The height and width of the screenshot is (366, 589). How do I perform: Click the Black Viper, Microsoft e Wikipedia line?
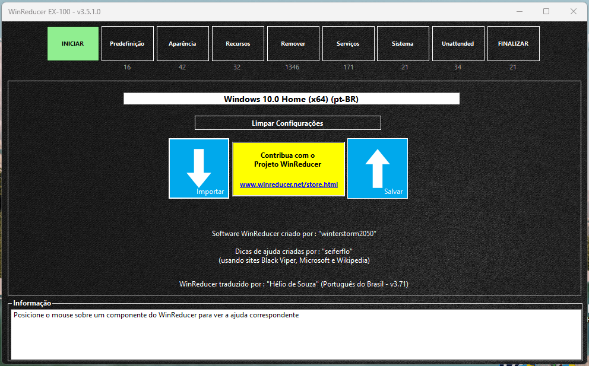point(294,260)
